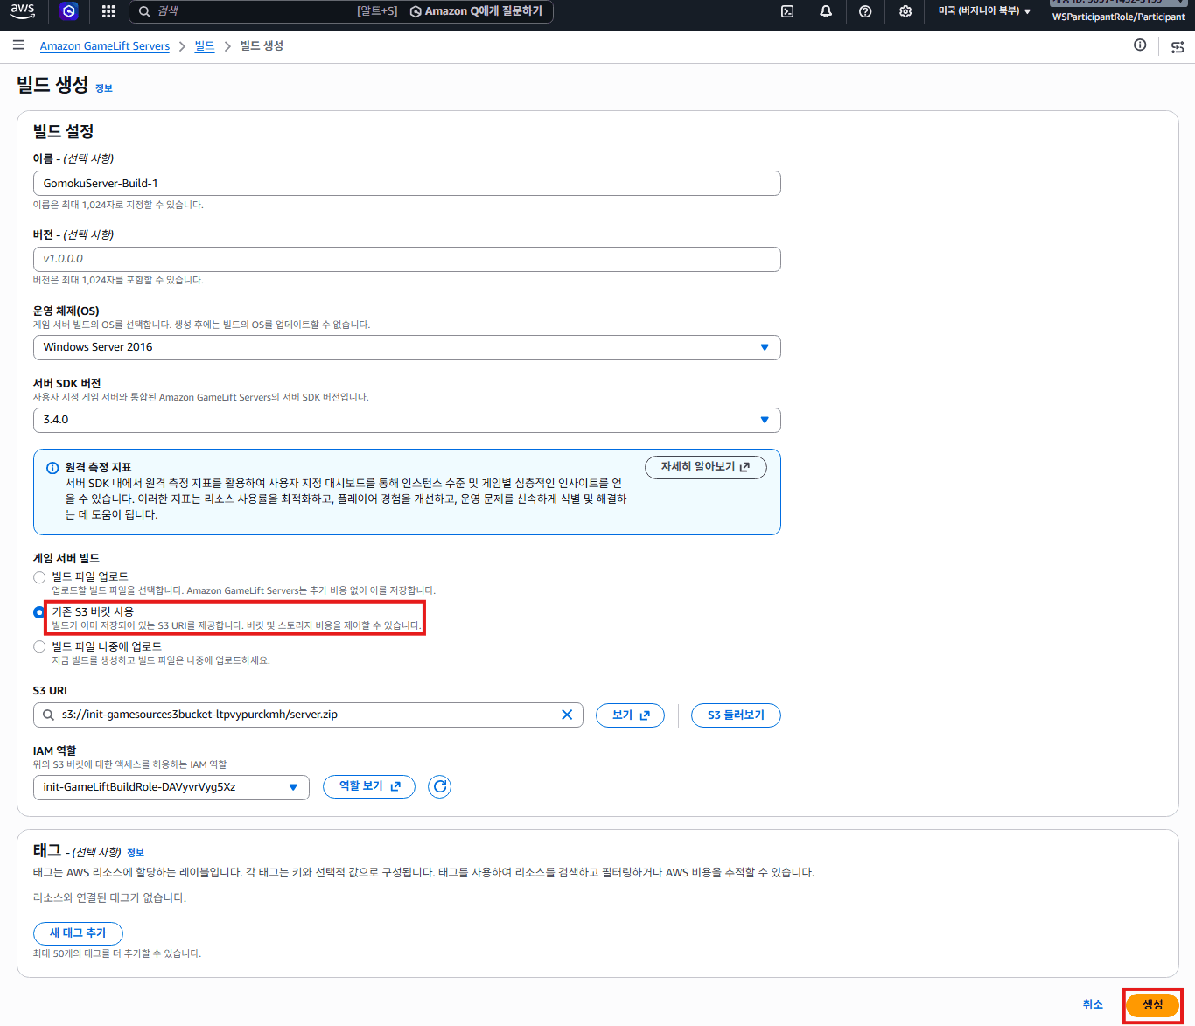
Task: Click the 자세히 알아보기 button
Action: 706,467
